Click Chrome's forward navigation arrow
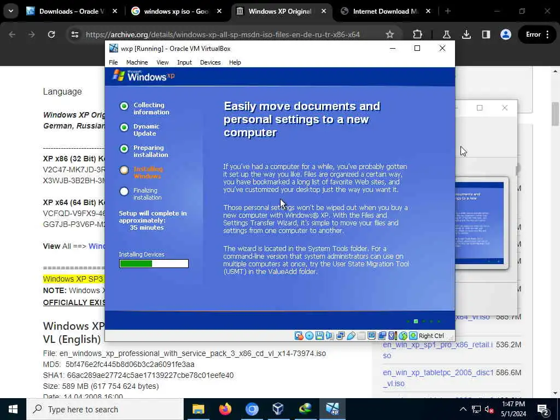Screen dimensions: 560x420 [x=31, y=34]
